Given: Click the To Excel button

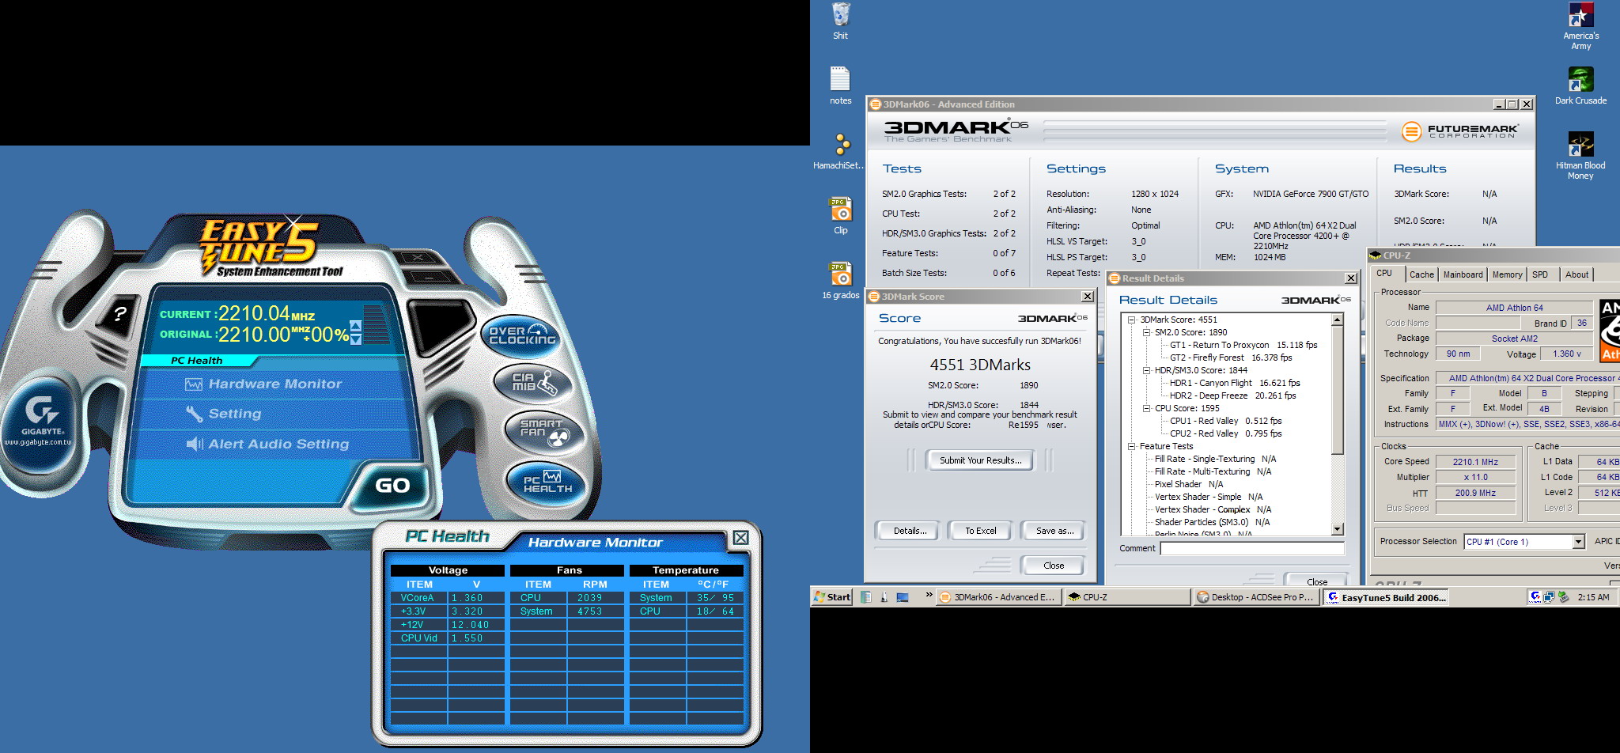Looking at the screenshot, I should coord(979,531).
